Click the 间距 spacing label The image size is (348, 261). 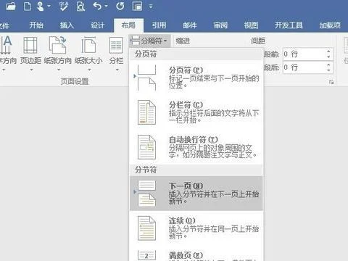[258, 41]
